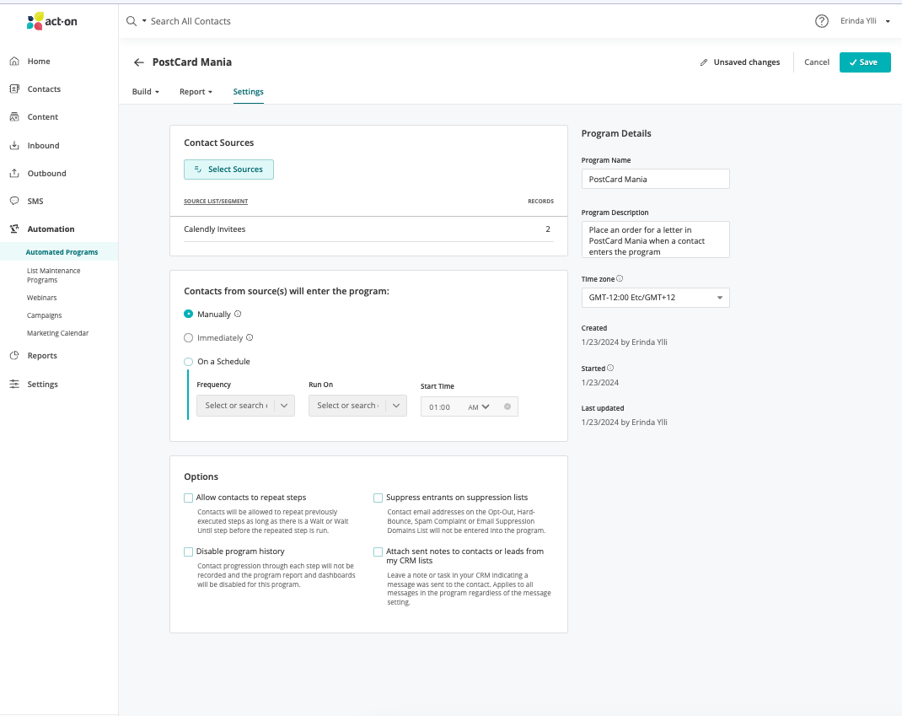The height and width of the screenshot is (716, 902).
Task: Click the Records column header
Action: 540,202
